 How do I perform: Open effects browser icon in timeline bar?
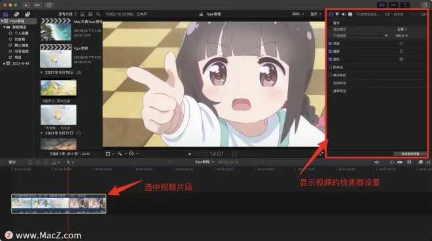point(420,162)
